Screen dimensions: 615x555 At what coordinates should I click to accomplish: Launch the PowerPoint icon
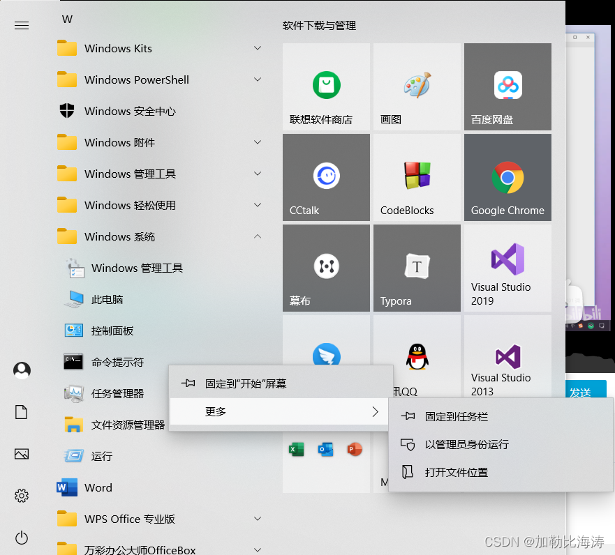coord(354,449)
